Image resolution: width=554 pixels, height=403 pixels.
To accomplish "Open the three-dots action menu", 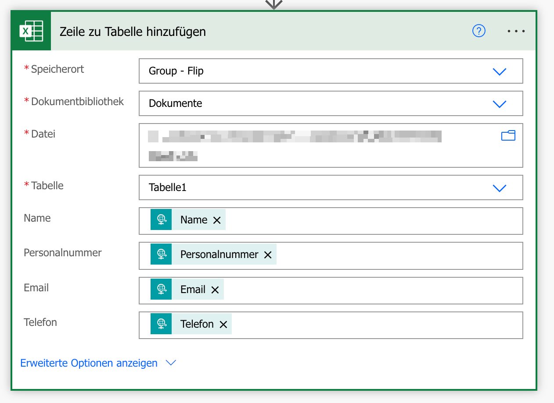I will [x=516, y=31].
